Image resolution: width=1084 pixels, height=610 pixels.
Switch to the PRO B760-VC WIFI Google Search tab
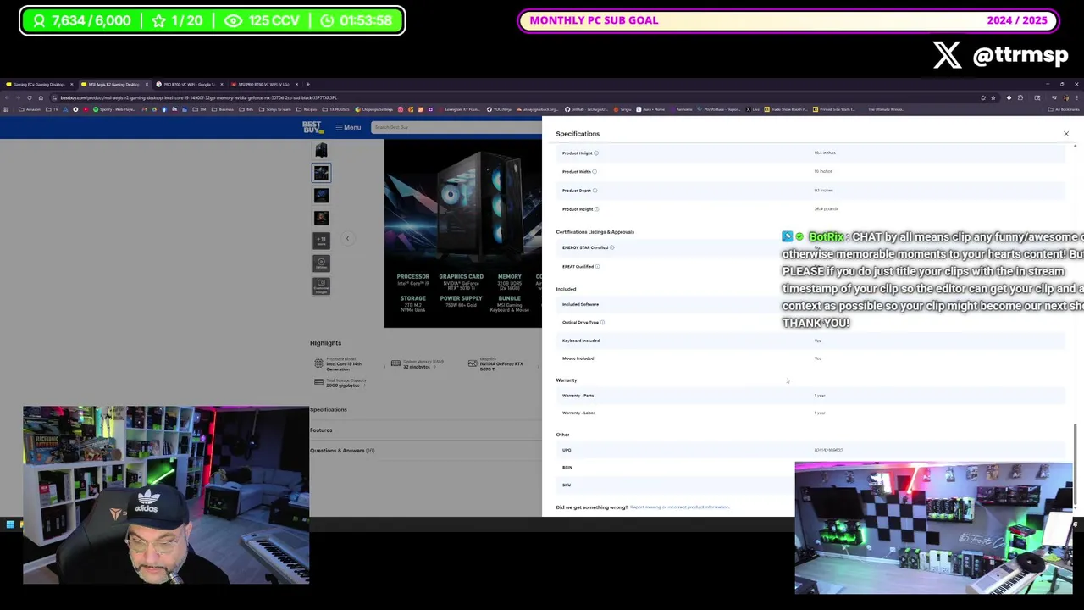click(190, 84)
